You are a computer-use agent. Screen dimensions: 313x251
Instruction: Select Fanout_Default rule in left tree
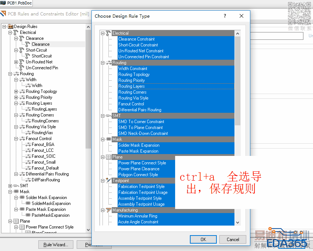tap(45, 168)
